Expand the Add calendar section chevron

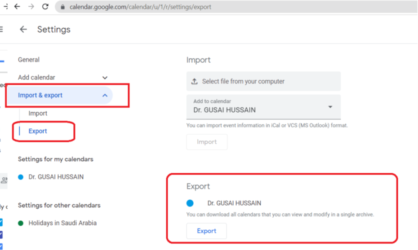[105, 78]
